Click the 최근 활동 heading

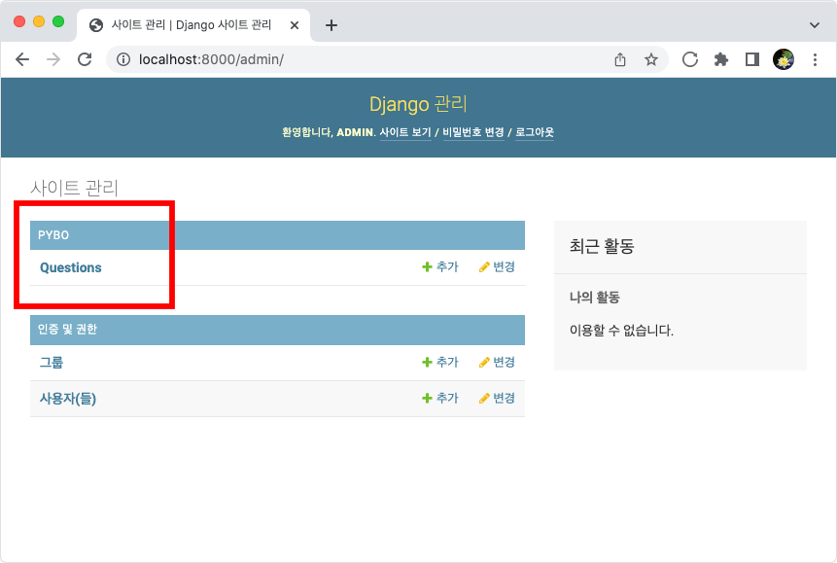(602, 246)
